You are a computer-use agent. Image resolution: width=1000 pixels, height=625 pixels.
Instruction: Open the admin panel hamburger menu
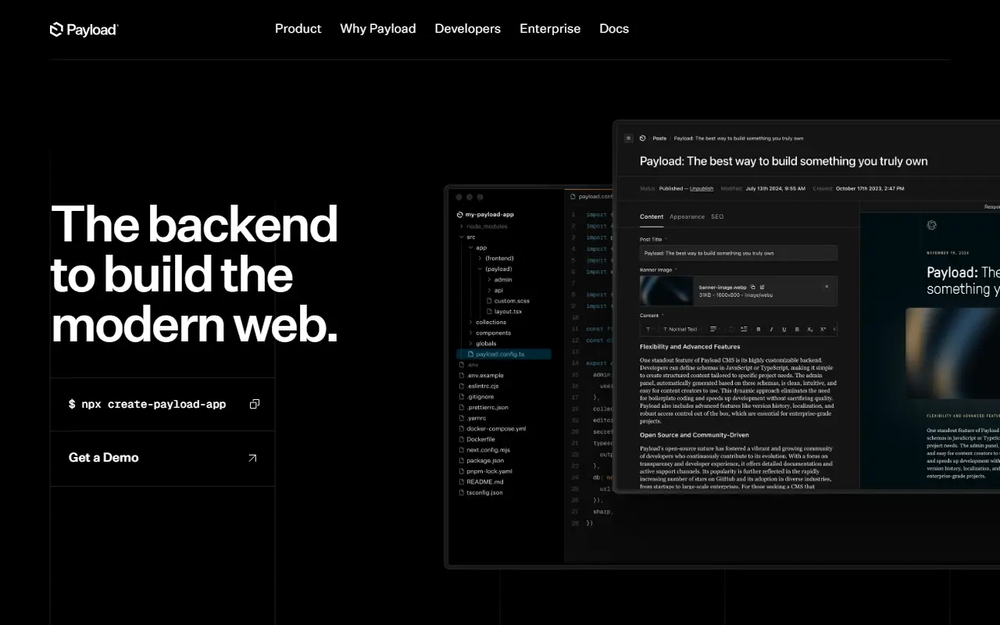tap(629, 138)
